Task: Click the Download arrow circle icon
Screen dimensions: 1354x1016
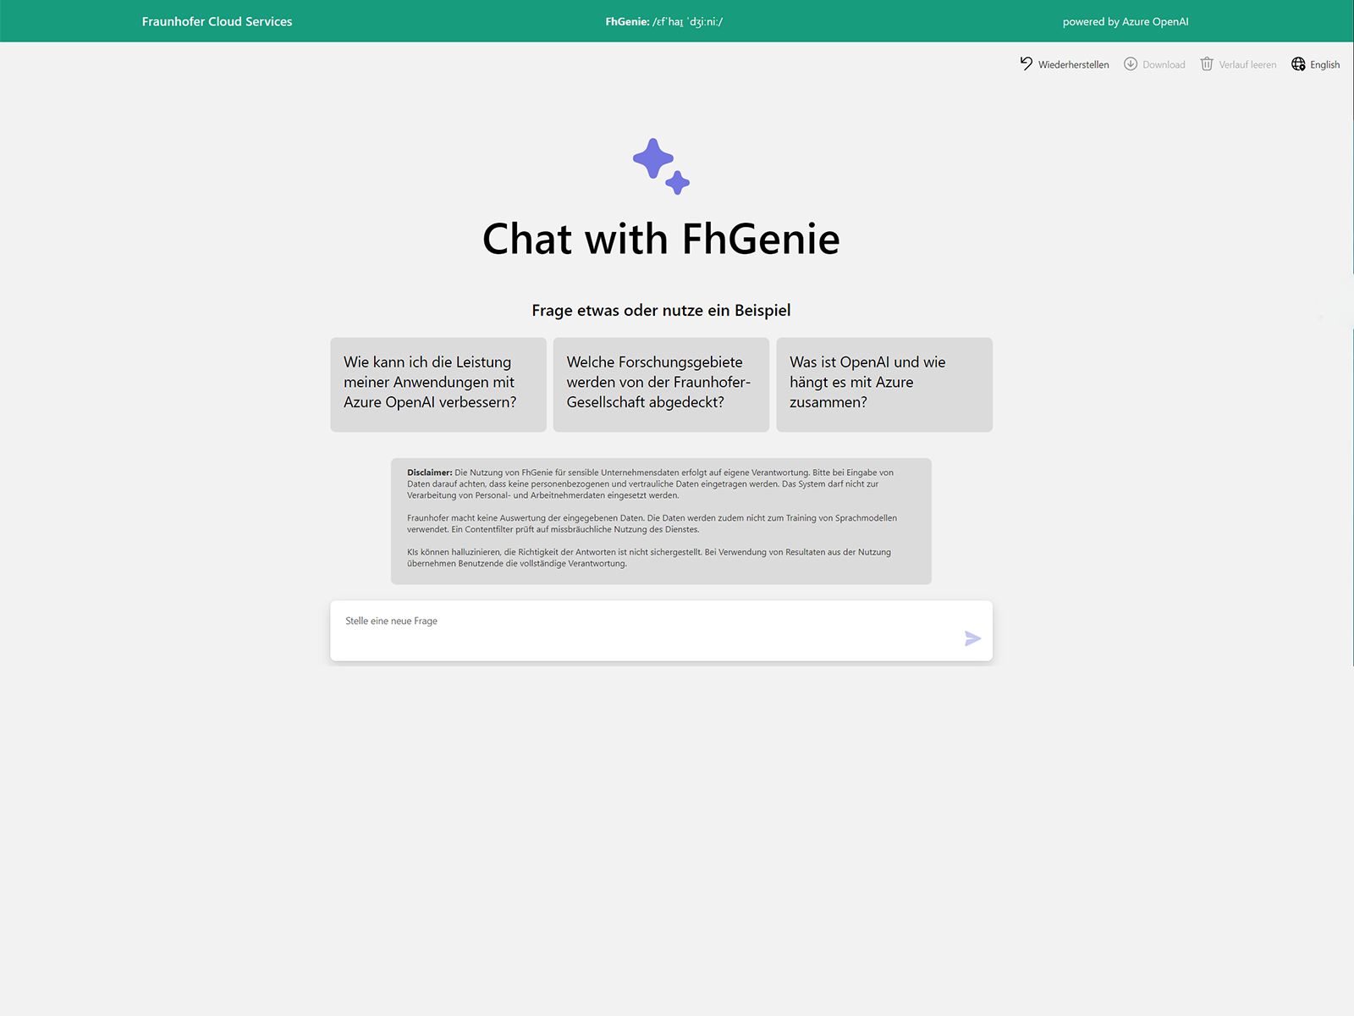Action: click(1131, 63)
